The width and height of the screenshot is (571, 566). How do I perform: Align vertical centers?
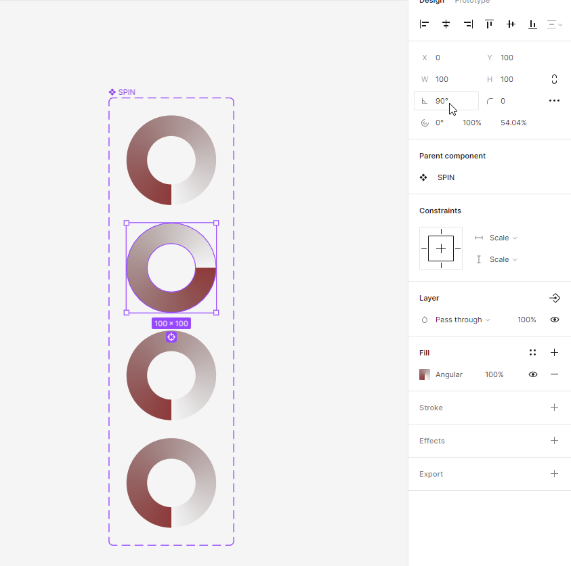[x=511, y=24]
